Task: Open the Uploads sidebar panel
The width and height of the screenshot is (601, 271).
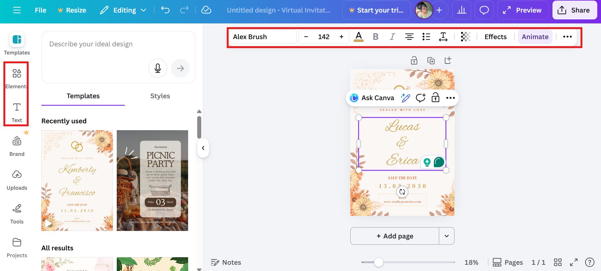Action: click(x=17, y=180)
